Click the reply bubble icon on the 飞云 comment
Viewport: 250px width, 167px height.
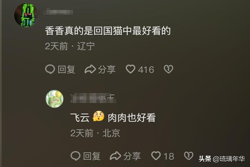[75, 156]
